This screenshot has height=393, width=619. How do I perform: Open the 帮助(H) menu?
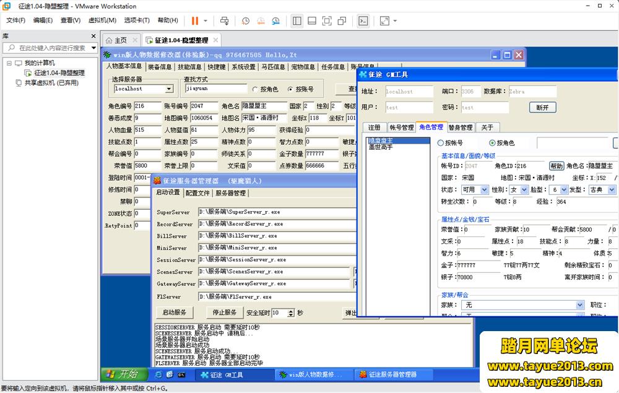168,20
